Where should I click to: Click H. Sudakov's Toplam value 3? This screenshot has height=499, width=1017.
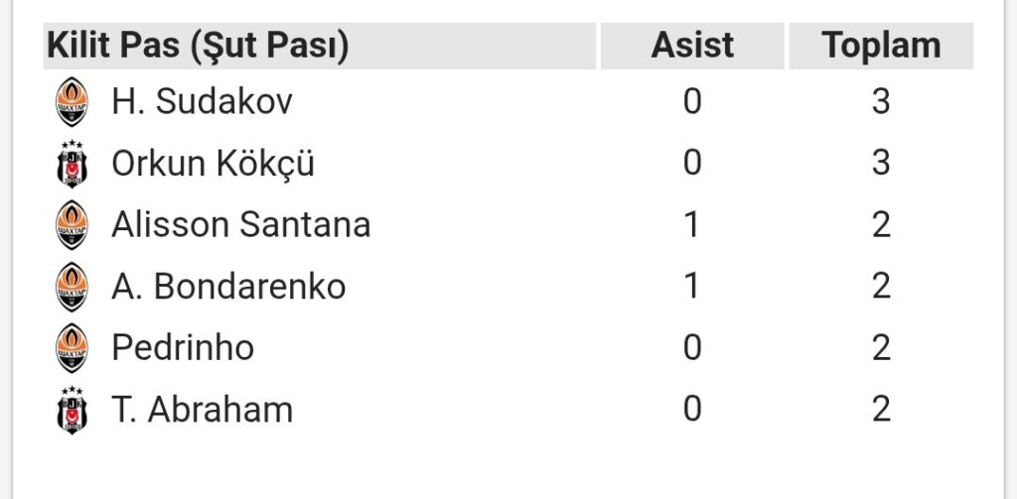click(881, 102)
